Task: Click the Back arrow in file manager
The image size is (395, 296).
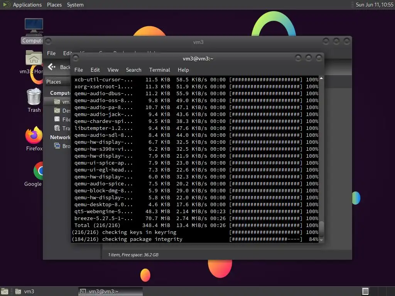Action: coord(52,67)
